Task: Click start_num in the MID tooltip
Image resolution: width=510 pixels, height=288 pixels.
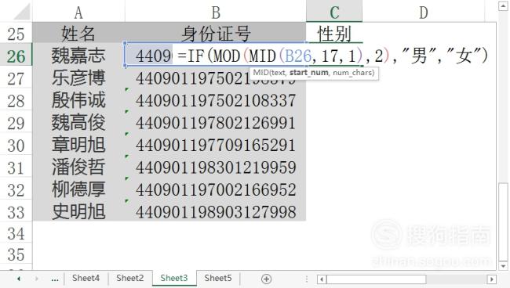Action: pos(308,72)
